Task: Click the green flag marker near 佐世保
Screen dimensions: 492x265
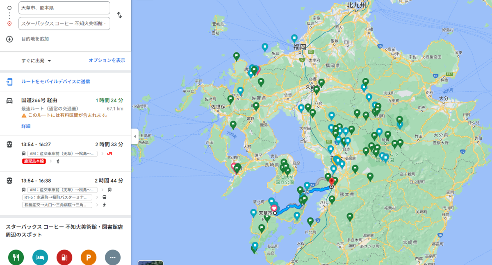Action: tap(230, 99)
